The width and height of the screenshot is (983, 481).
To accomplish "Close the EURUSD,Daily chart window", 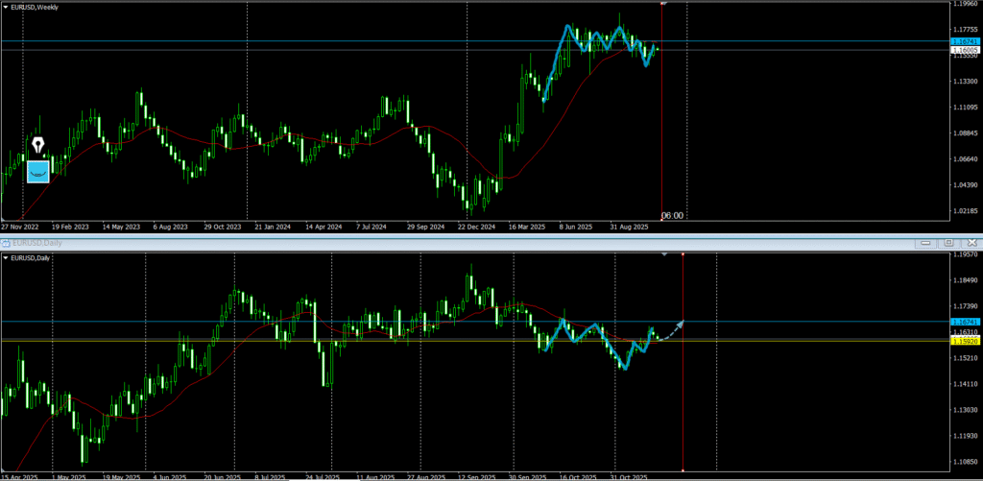I will pyautogui.click(x=971, y=243).
